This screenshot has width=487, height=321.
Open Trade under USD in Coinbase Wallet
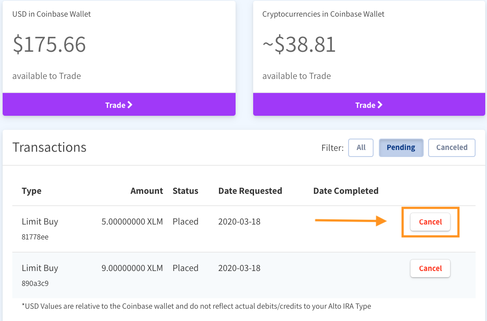pos(119,105)
